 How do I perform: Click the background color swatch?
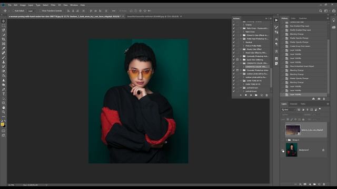5,127
